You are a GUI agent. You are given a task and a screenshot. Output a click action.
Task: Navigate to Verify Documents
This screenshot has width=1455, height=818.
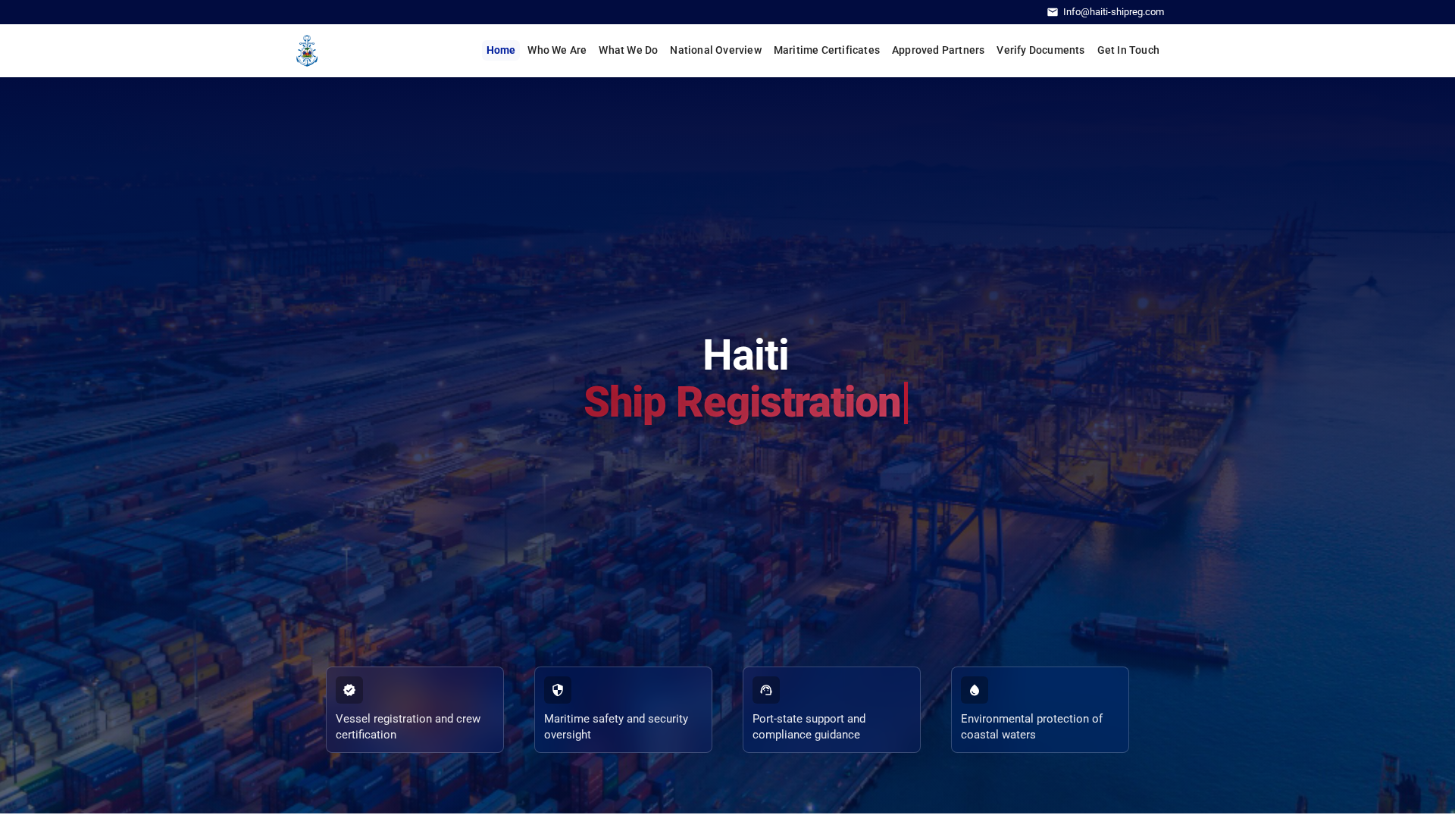click(x=1040, y=50)
